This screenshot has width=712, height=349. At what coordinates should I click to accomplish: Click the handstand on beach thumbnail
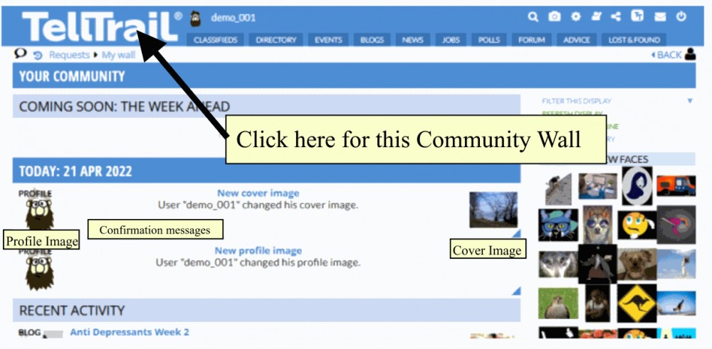click(676, 303)
